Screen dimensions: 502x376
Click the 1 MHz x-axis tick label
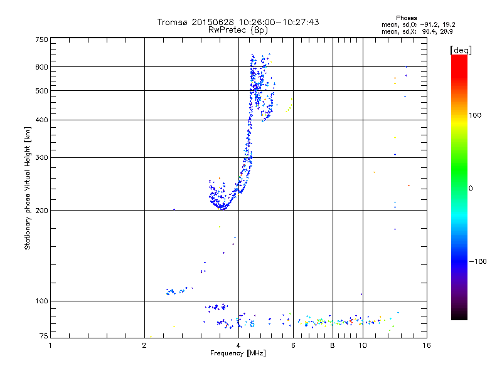pos(50,345)
